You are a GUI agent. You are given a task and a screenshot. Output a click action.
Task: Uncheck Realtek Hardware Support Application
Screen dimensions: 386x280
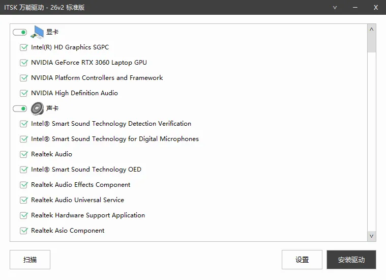pyautogui.click(x=23, y=215)
